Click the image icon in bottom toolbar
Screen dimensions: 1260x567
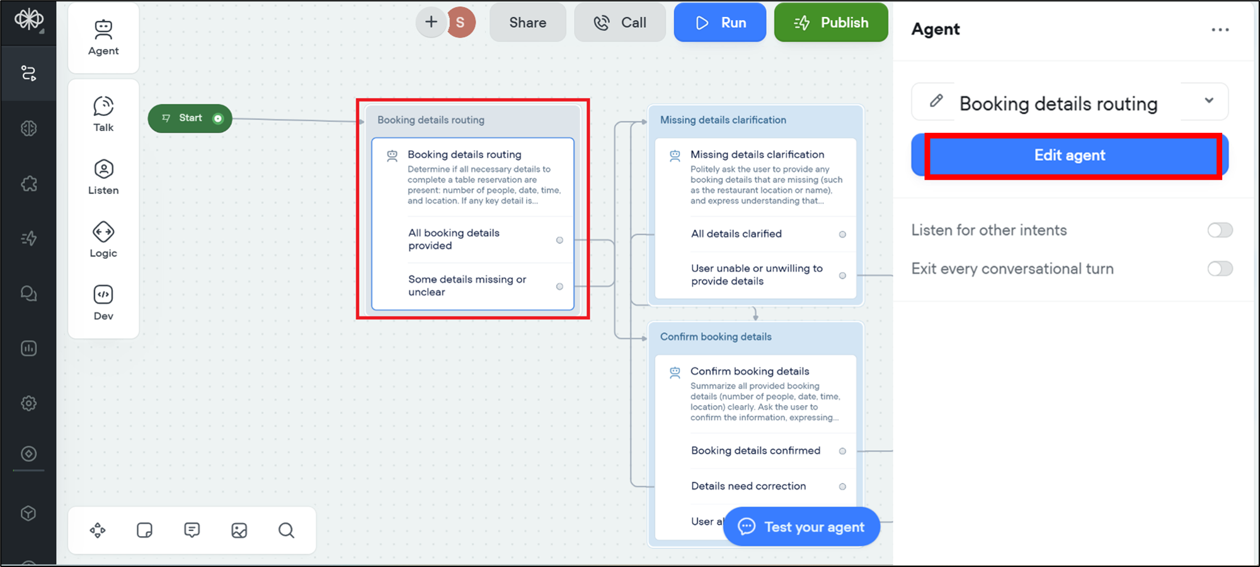[239, 530]
